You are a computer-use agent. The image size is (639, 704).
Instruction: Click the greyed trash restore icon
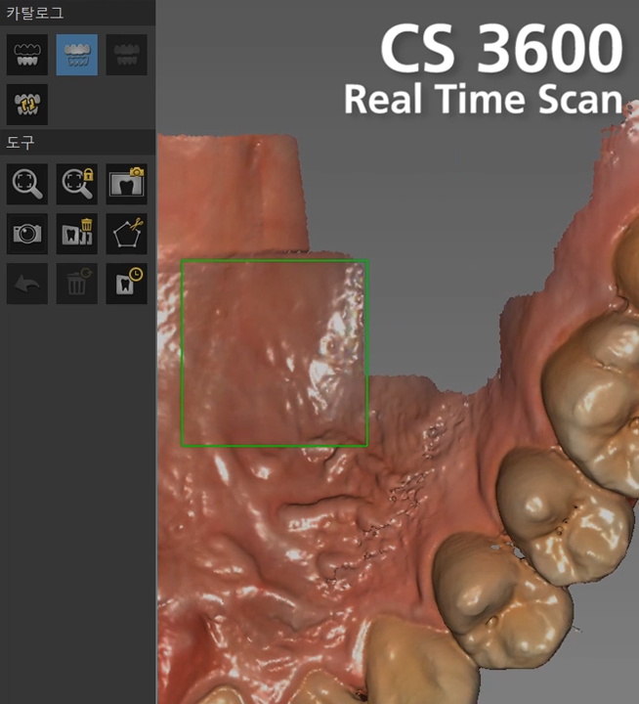coord(77,284)
